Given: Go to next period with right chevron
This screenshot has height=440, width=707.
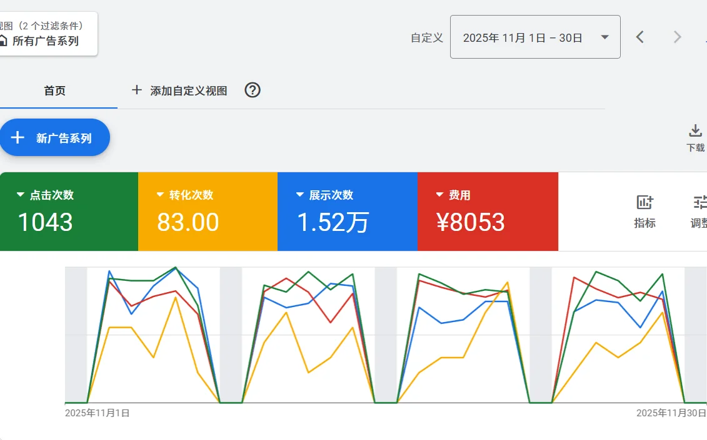Looking at the screenshot, I should pyautogui.click(x=677, y=37).
